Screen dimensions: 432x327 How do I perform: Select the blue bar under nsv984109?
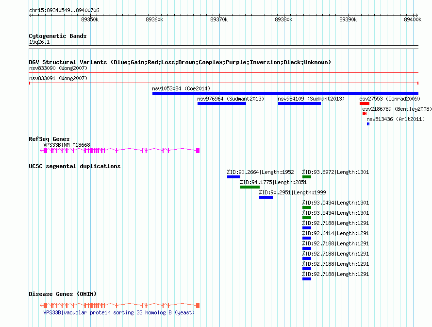click(x=299, y=103)
